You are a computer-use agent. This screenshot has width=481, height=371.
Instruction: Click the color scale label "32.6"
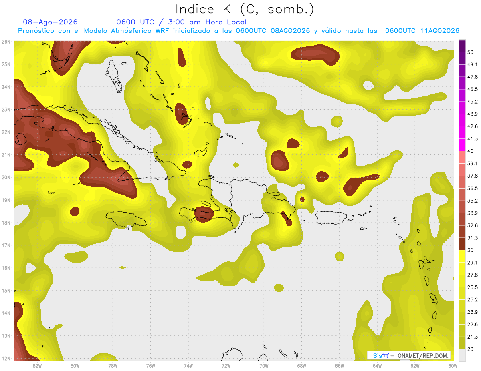click(473, 225)
